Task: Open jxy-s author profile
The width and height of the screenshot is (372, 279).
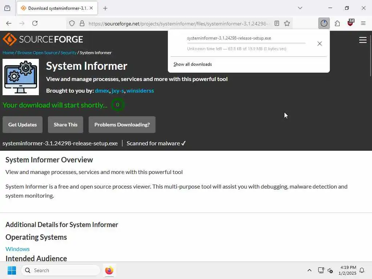Action: (118, 91)
